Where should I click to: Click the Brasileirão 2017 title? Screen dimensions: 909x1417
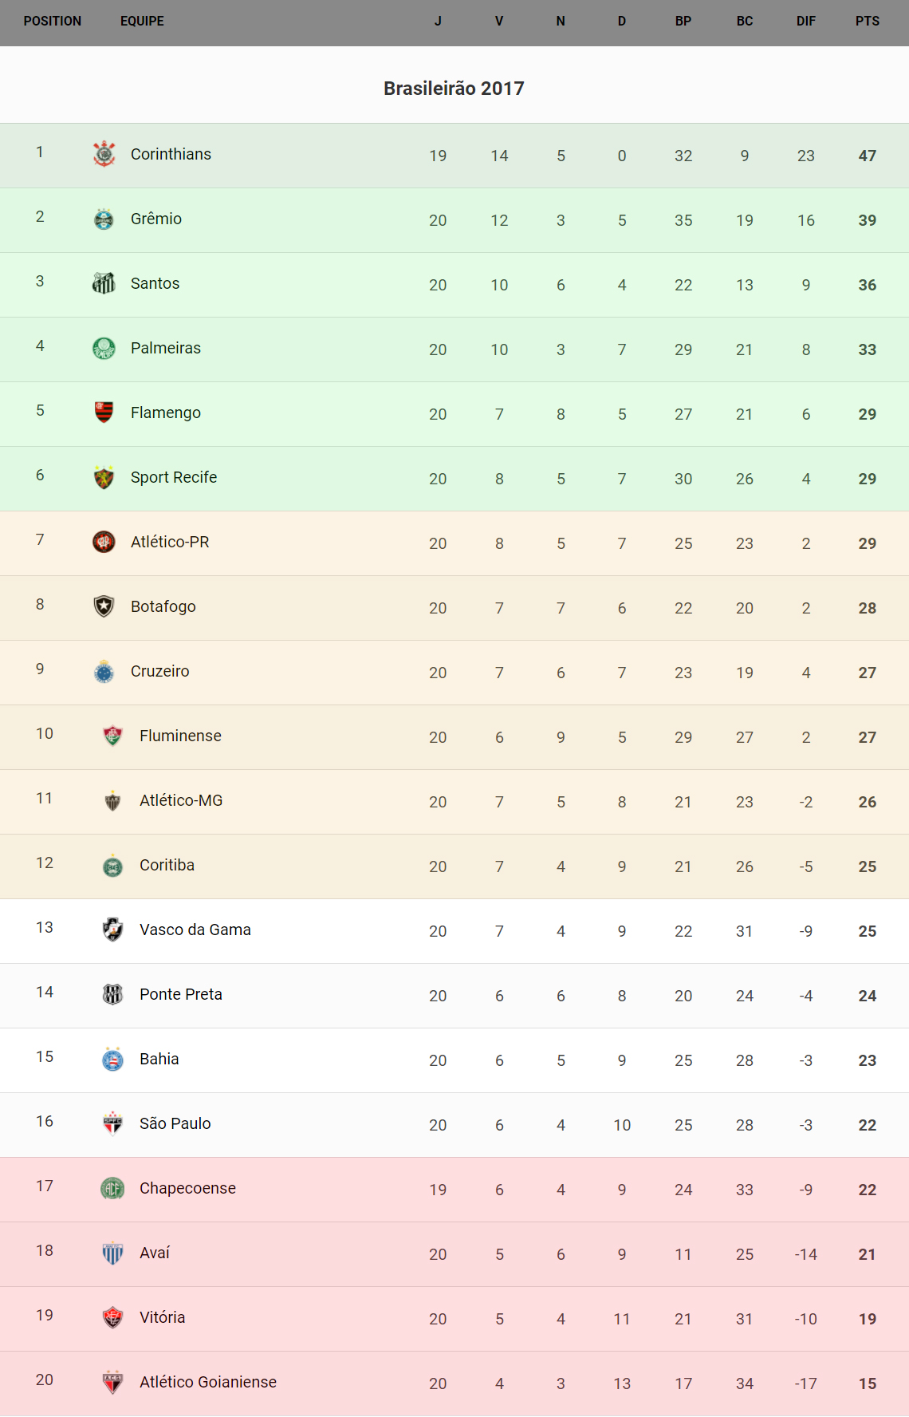click(x=454, y=89)
